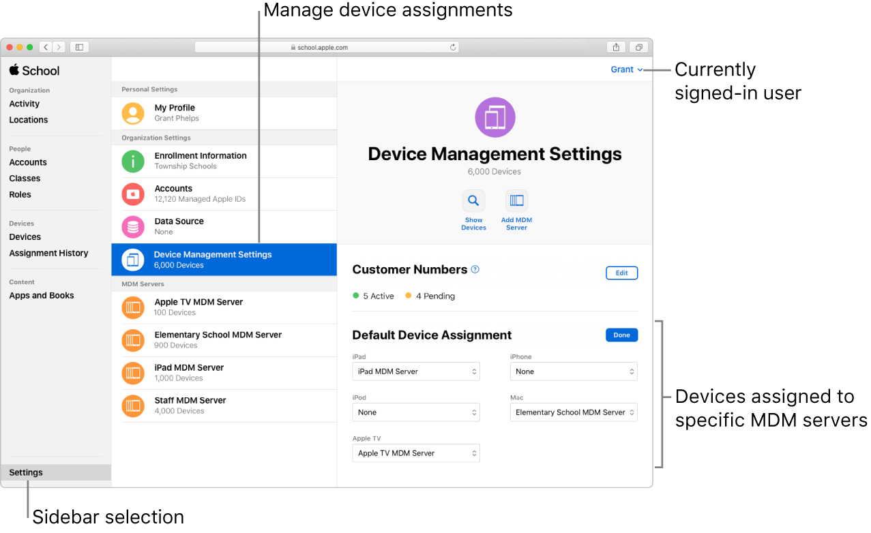Click the Edit button for Customer Numbers

click(x=622, y=273)
